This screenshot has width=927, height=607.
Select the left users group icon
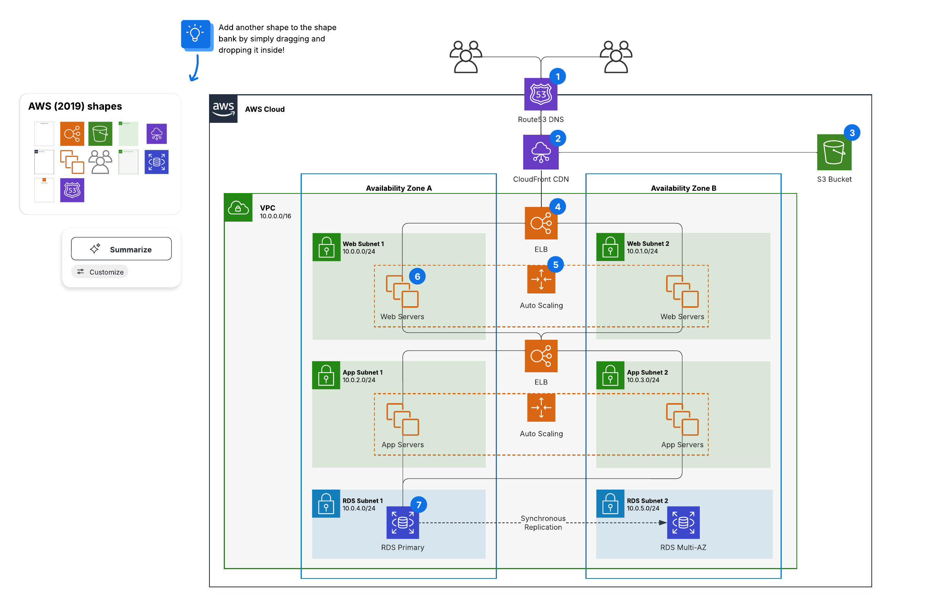pyautogui.click(x=466, y=57)
